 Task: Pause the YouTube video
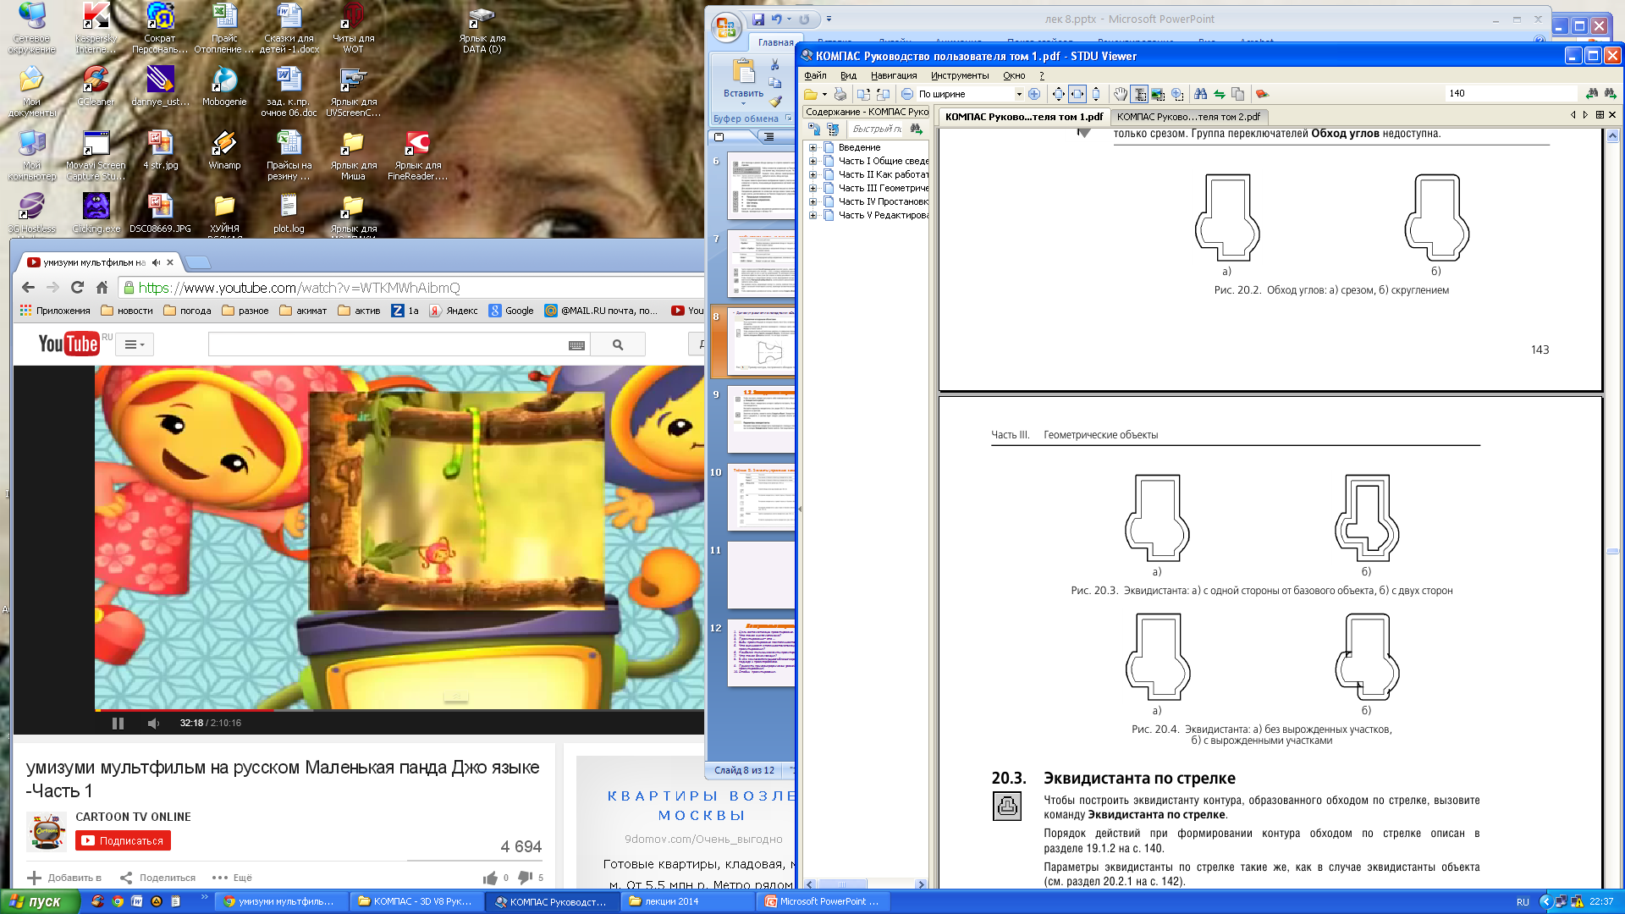pyautogui.click(x=118, y=724)
